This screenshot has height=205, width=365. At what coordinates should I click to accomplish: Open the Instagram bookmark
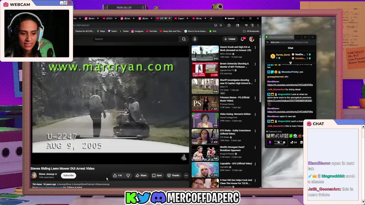point(137,31)
